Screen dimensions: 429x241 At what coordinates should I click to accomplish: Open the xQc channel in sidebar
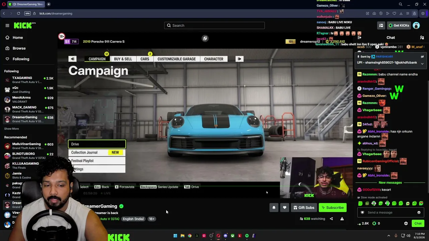tap(29, 90)
